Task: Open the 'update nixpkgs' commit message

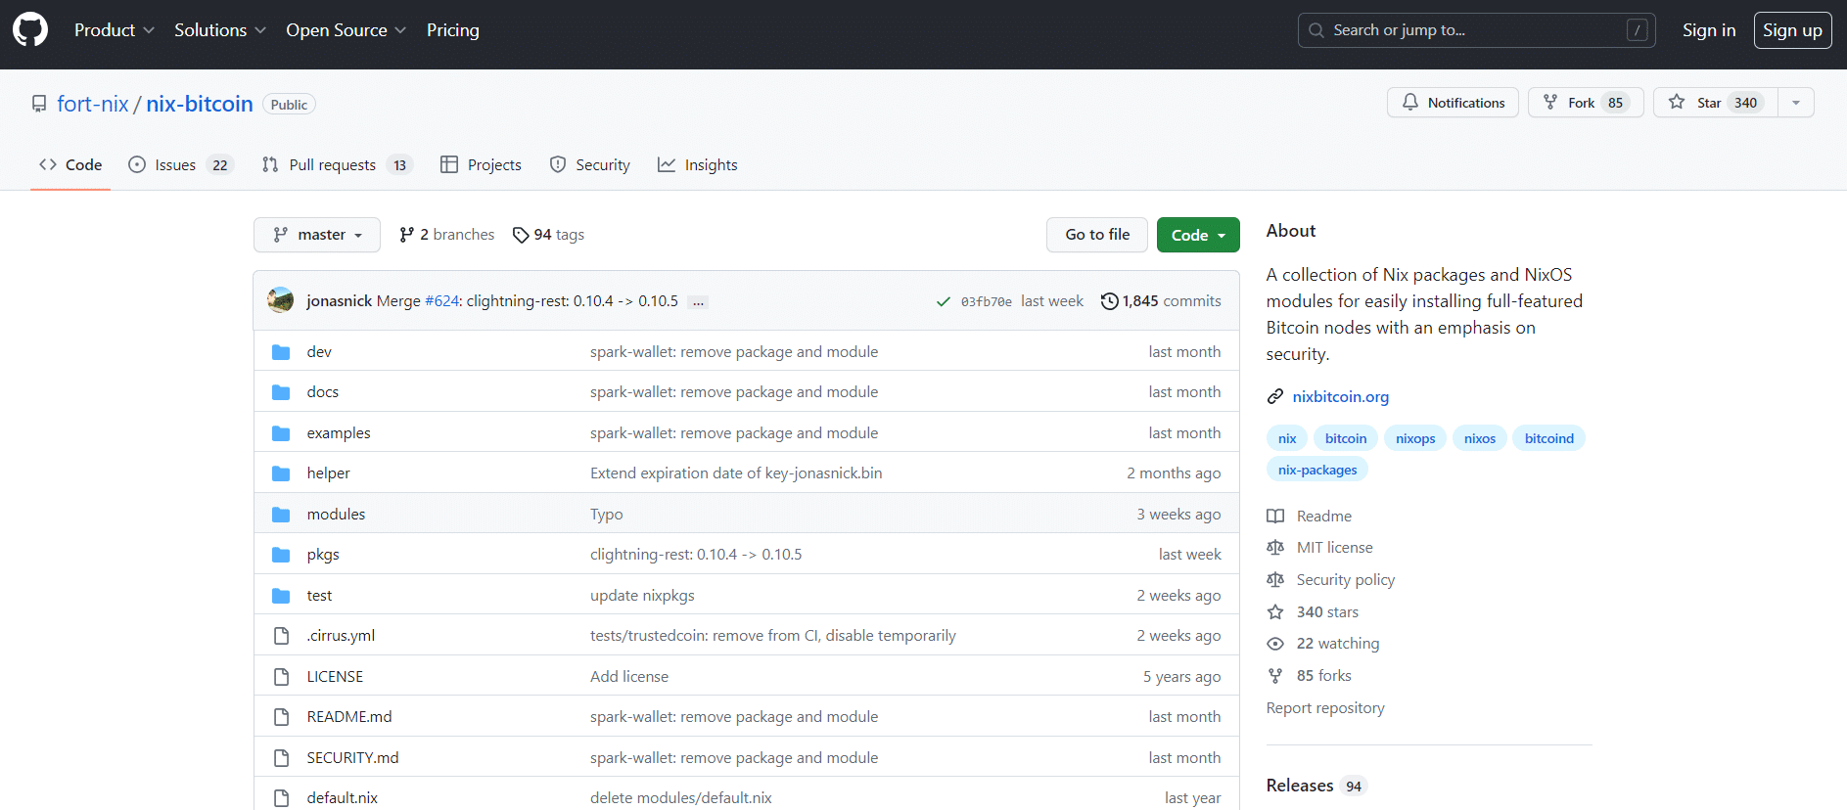Action: click(642, 596)
